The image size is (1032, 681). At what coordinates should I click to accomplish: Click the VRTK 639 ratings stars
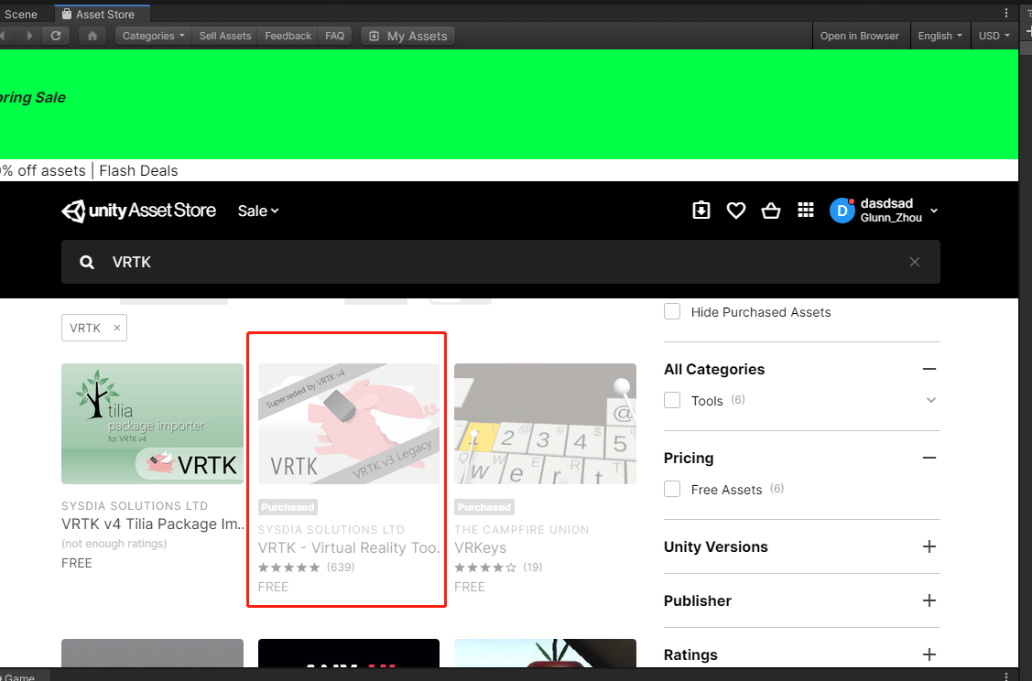[289, 567]
